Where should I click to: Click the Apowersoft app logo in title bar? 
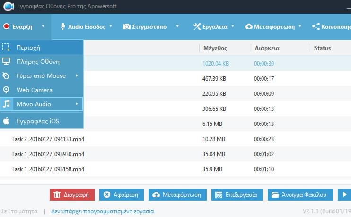[9, 6]
